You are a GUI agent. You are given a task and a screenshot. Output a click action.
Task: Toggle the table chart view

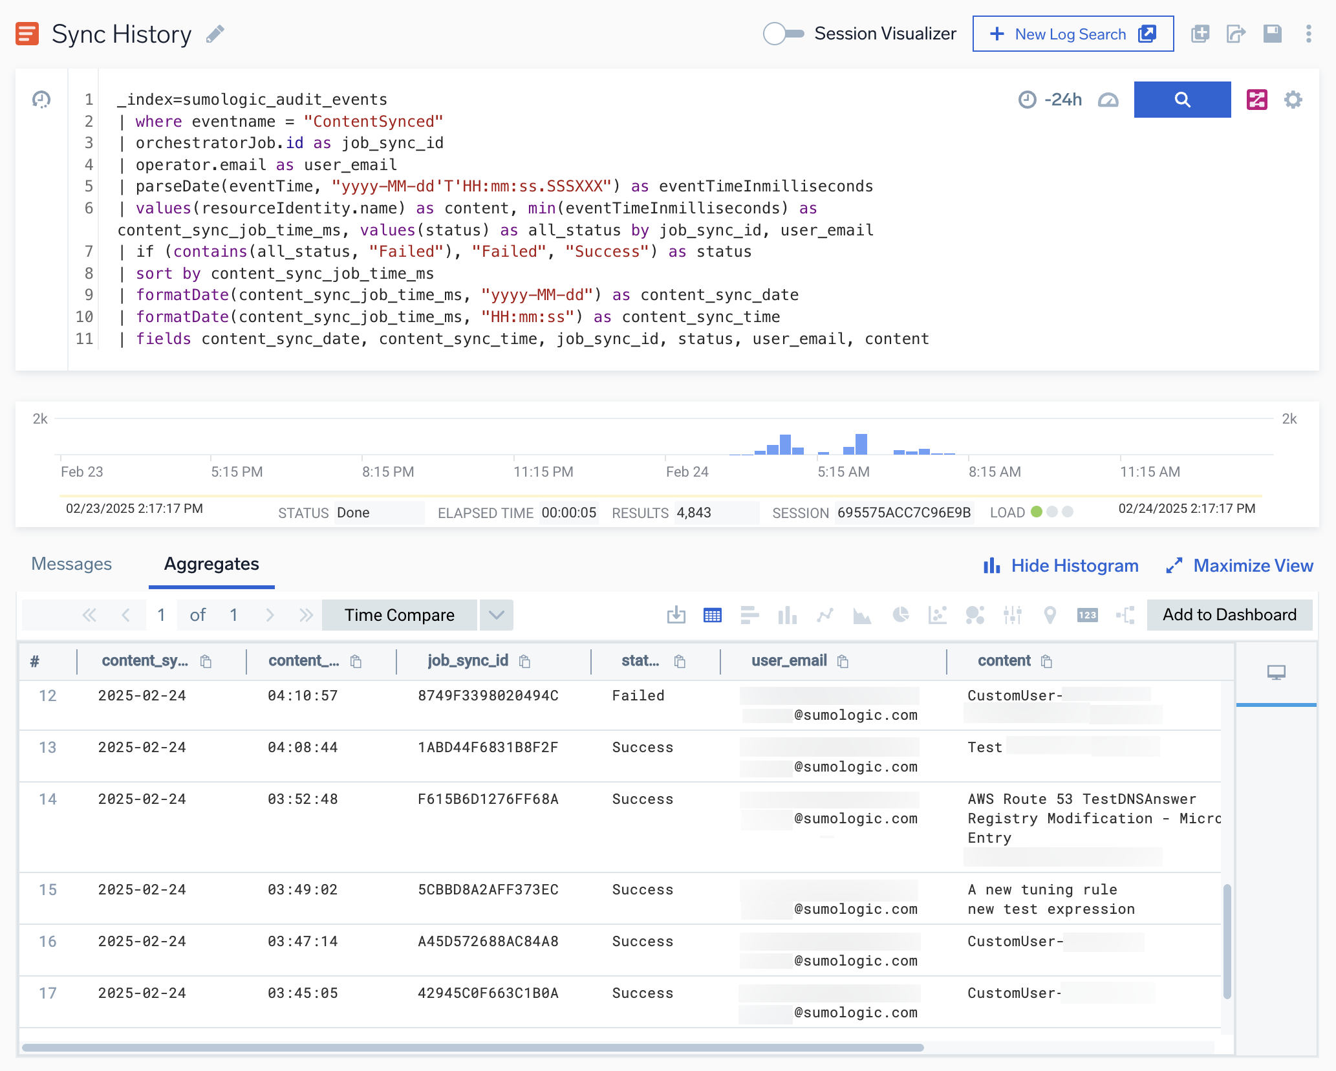point(712,615)
